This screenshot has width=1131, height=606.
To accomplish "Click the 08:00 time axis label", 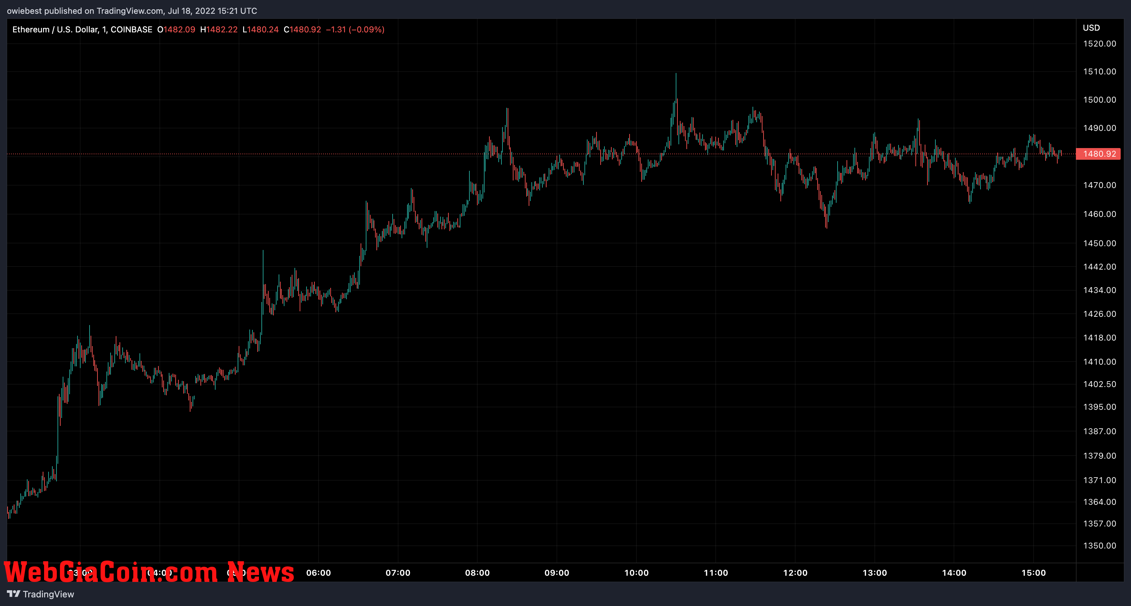I will 477,573.
